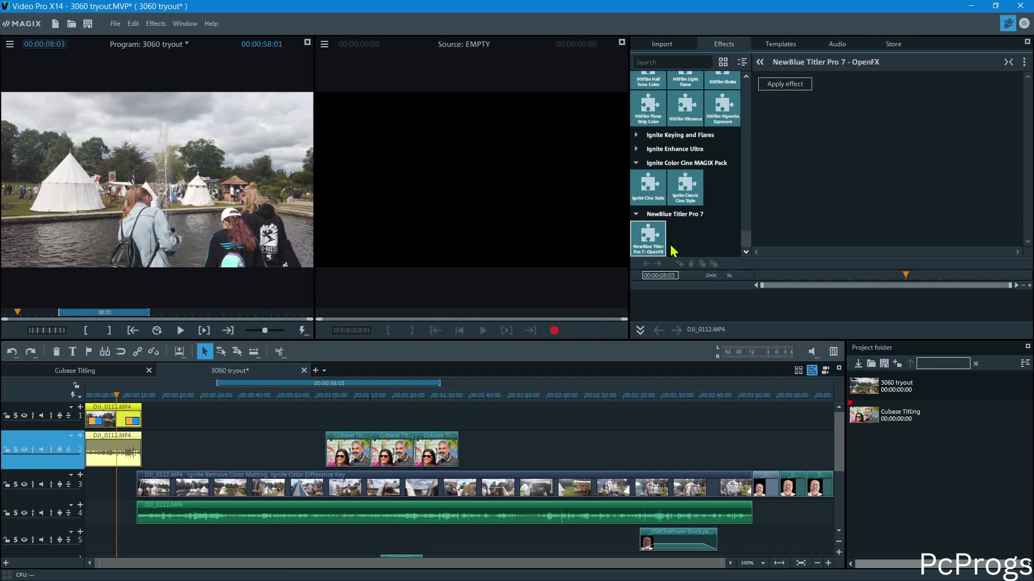Collapse the Ignite Color Cine MAGIX Pack group

[636, 163]
